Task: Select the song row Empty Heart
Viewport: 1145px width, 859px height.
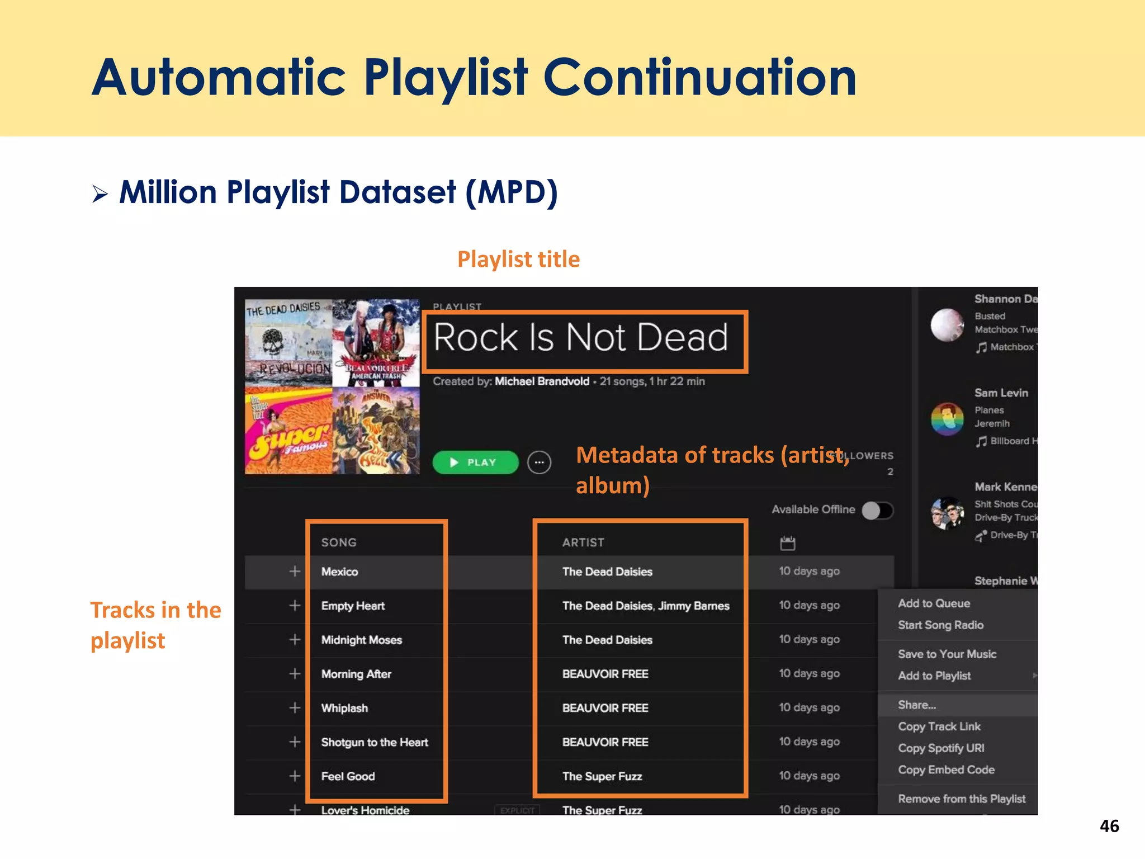Action: pyautogui.click(x=561, y=606)
